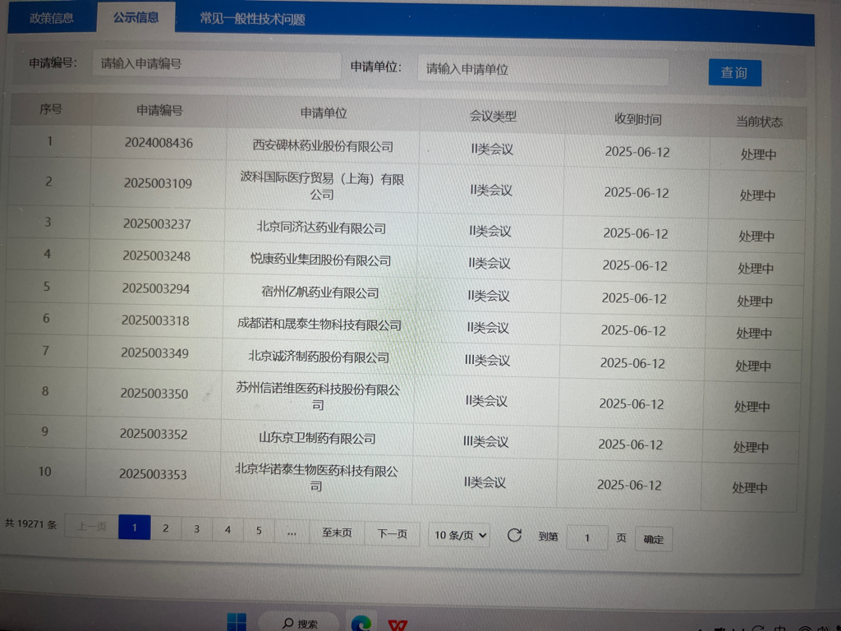
Task: Click the 共 19271 条 total count
Action: (31, 523)
